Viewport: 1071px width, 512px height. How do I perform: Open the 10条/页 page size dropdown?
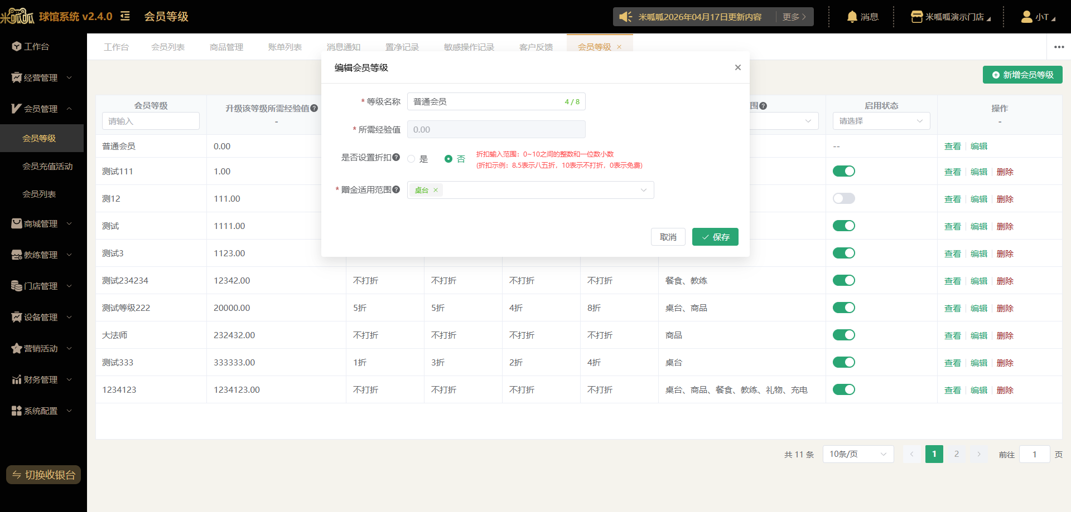coord(858,454)
